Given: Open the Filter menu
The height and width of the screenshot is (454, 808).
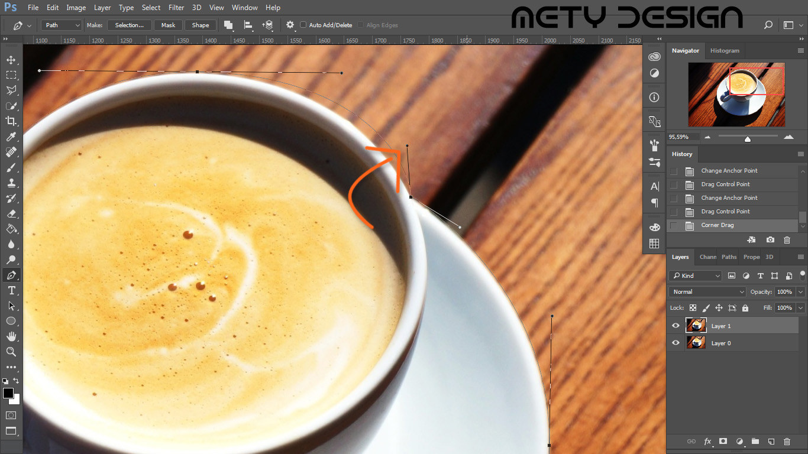Looking at the screenshot, I should click(x=176, y=8).
